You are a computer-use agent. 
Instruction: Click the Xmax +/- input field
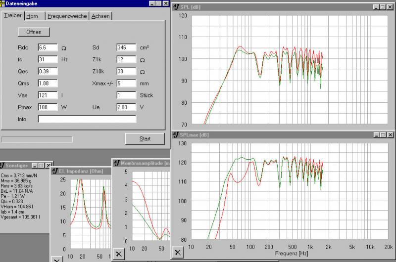(x=126, y=83)
